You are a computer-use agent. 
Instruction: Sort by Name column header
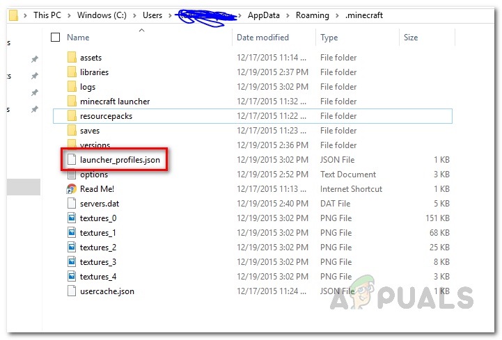tap(78, 38)
